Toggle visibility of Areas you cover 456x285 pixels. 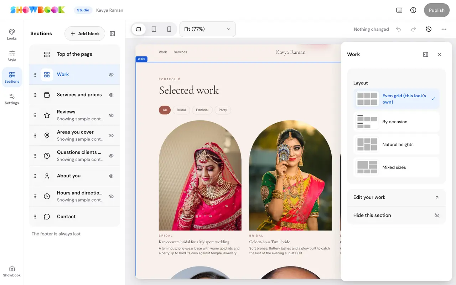(x=111, y=136)
